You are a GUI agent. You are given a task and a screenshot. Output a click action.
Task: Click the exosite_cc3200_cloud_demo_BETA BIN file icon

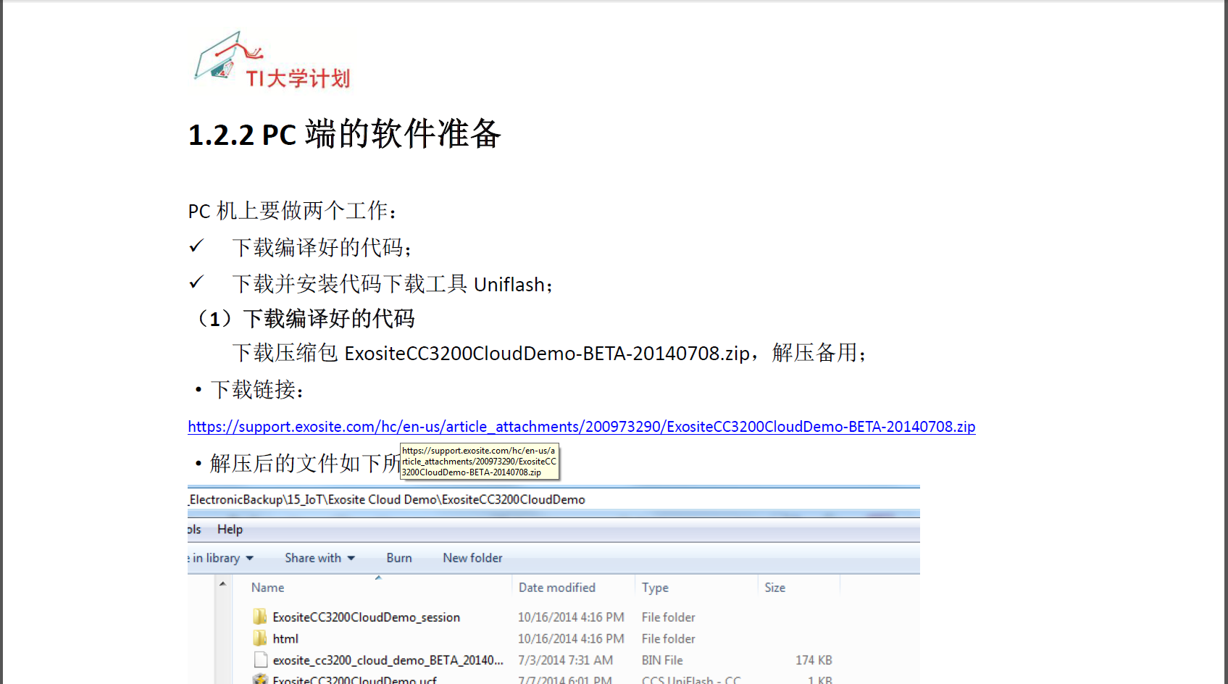pyautogui.click(x=261, y=660)
